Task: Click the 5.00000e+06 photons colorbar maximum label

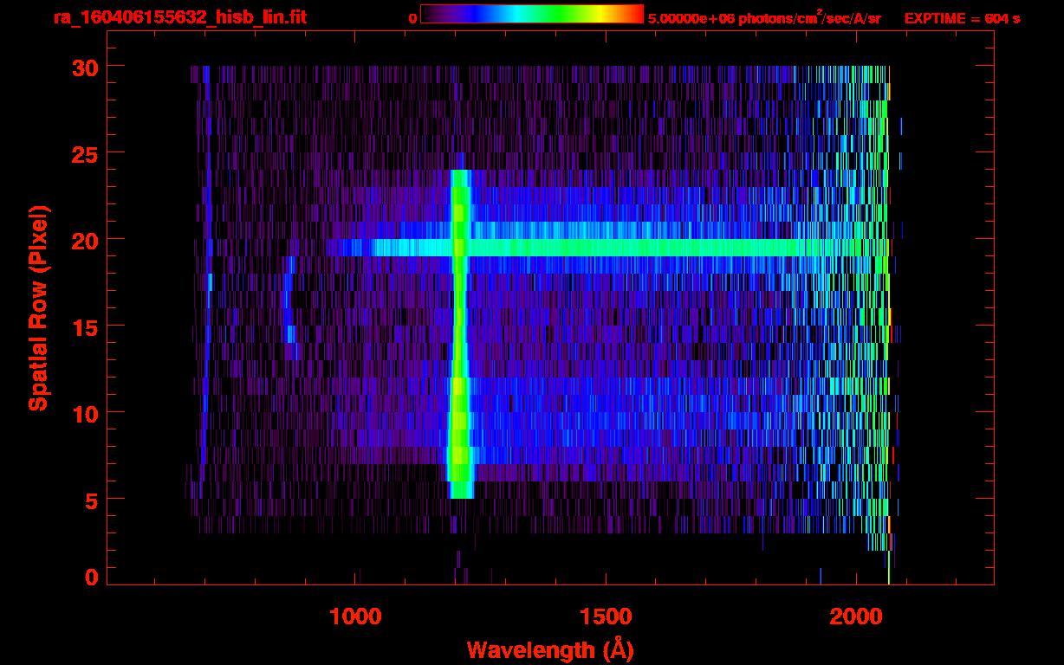Action: point(764,18)
